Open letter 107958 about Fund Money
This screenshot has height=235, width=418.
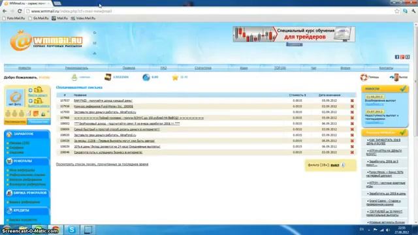click(x=103, y=106)
